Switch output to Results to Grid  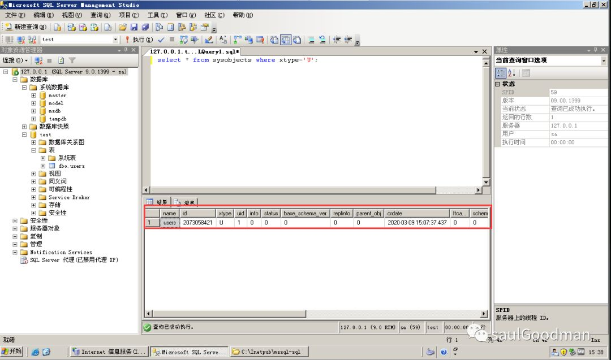click(286, 40)
